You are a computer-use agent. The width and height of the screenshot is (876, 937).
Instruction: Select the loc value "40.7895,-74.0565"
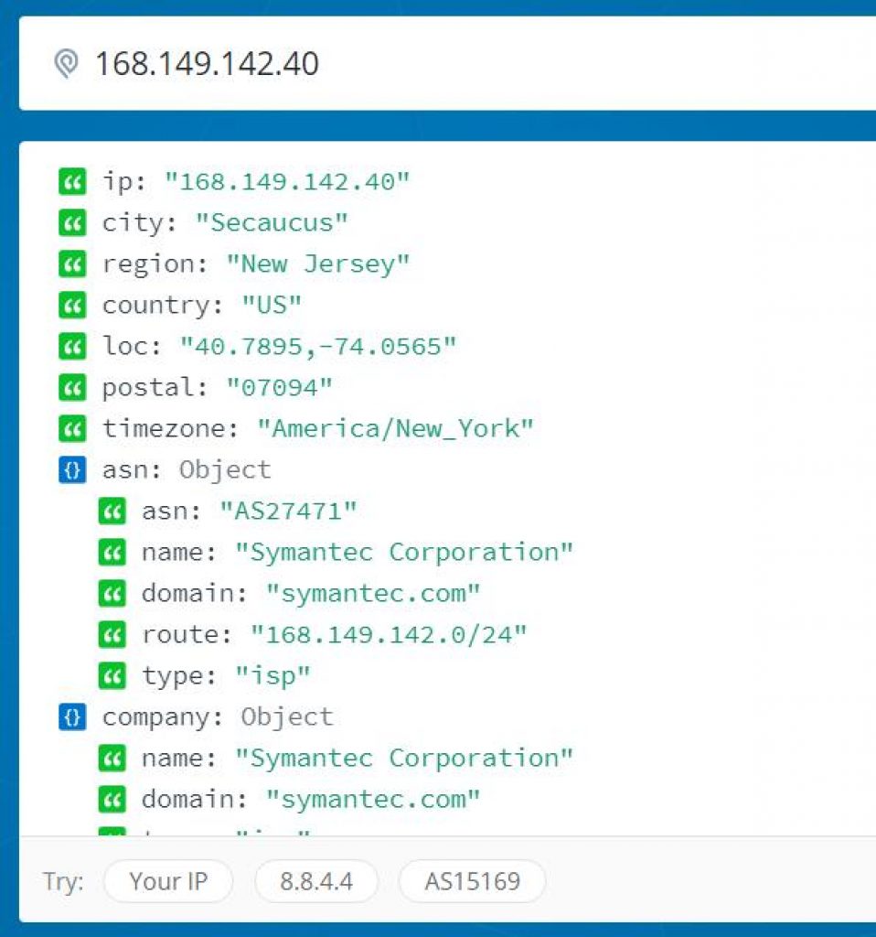[318, 347]
